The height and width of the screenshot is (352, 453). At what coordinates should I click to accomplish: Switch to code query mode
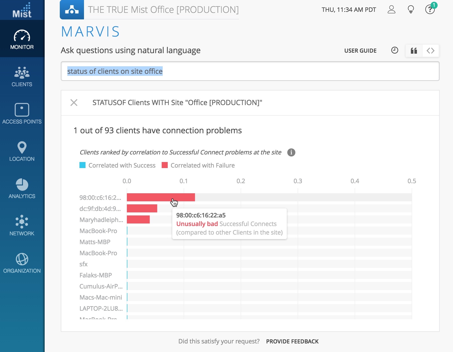tap(431, 51)
